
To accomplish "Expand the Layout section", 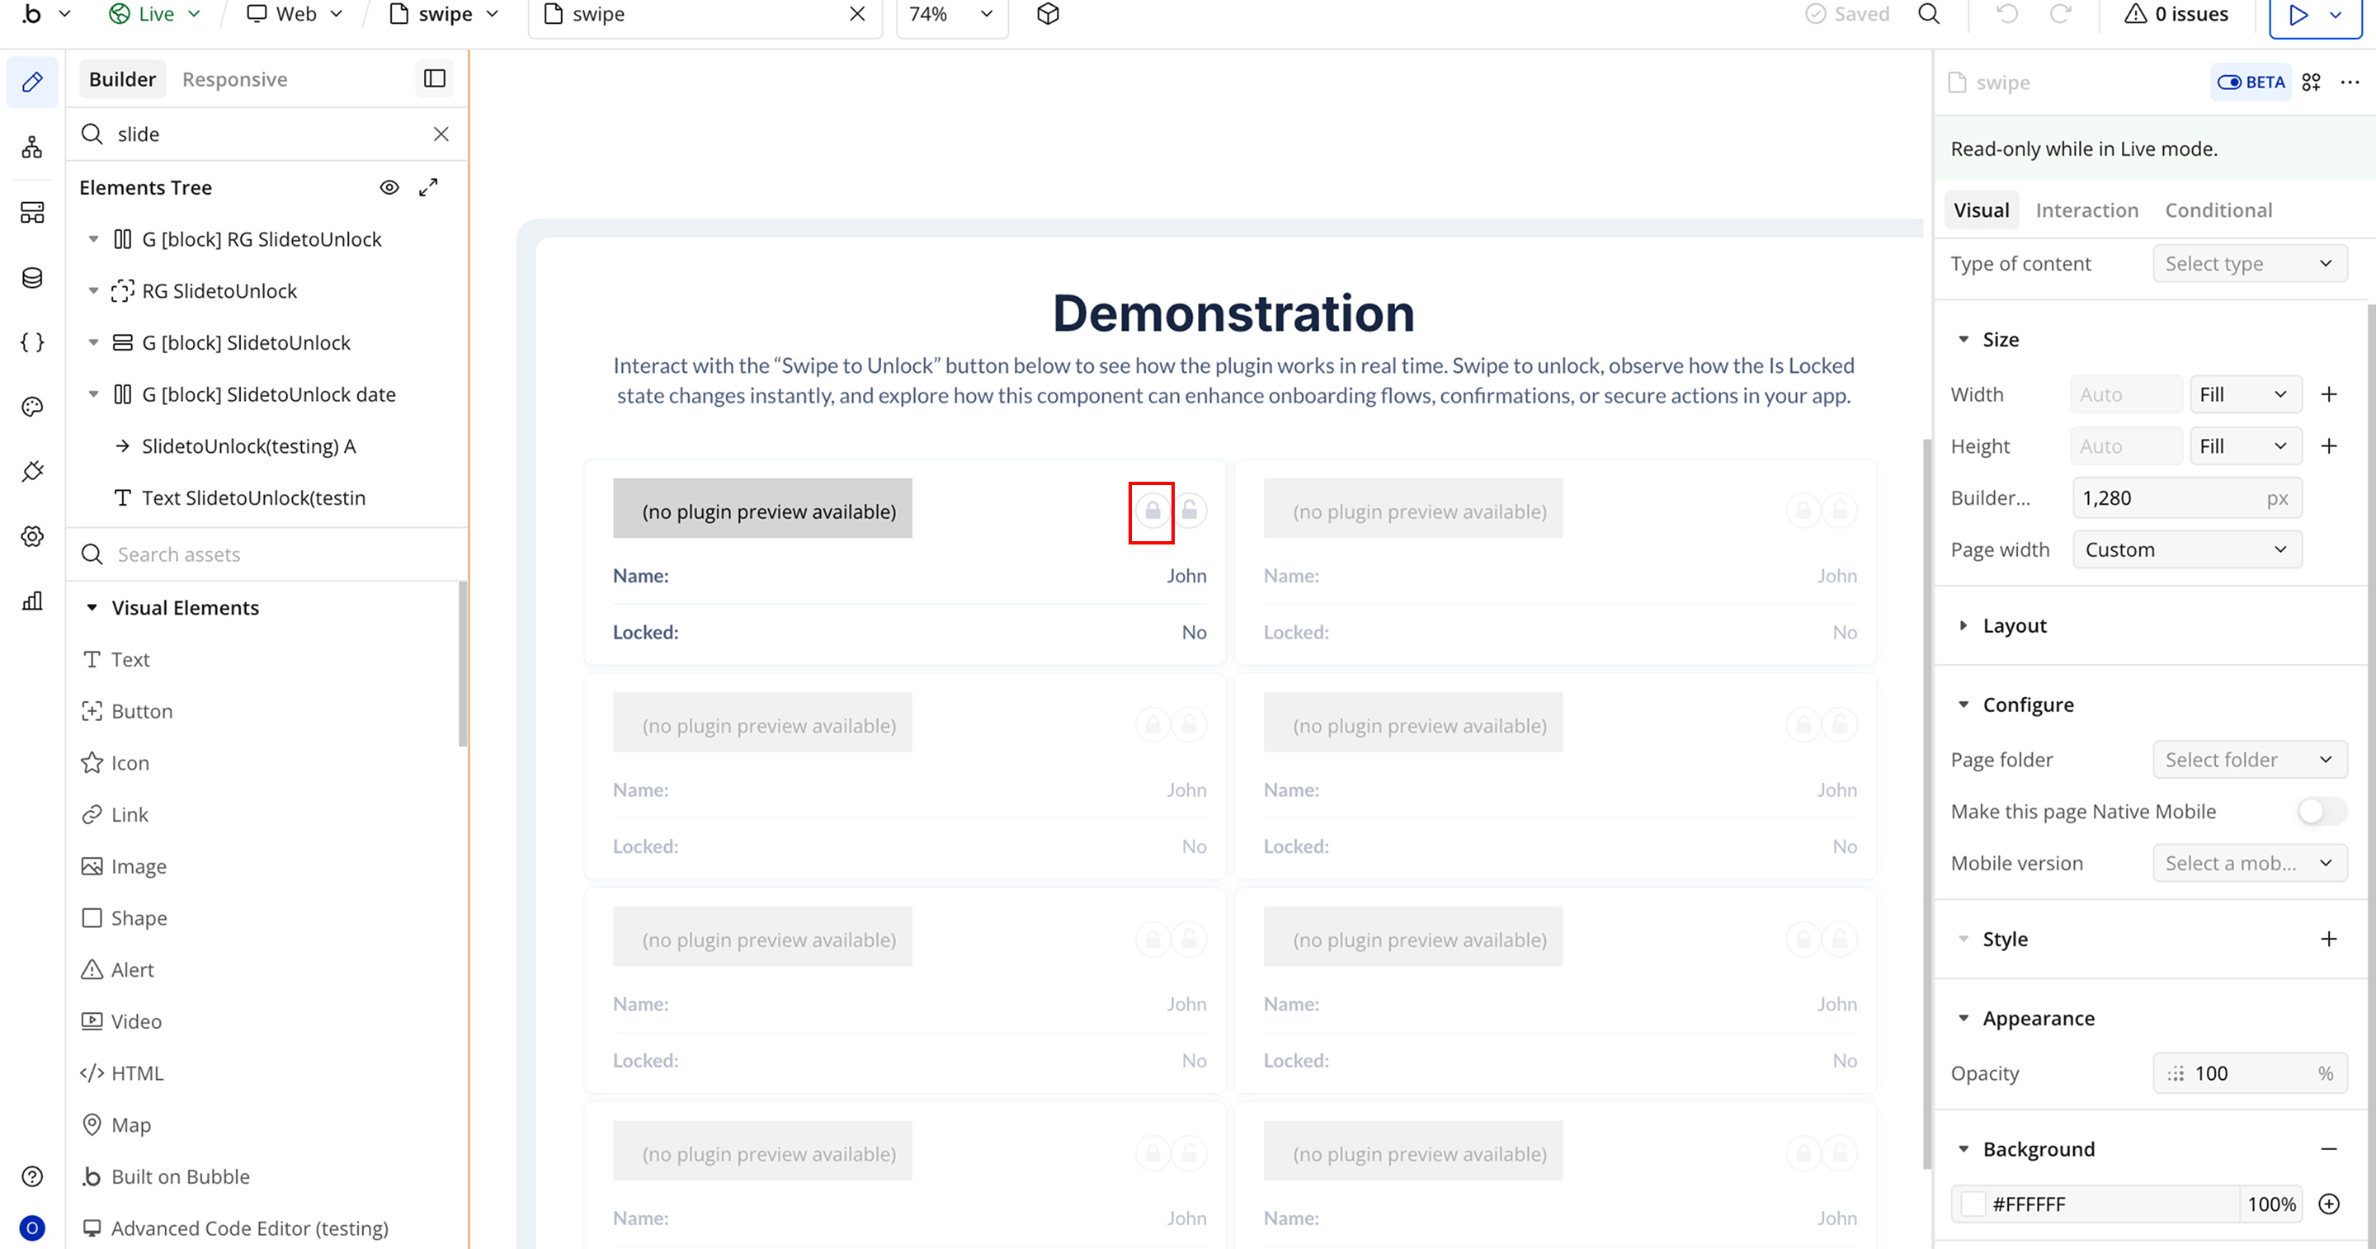I will [x=2014, y=625].
